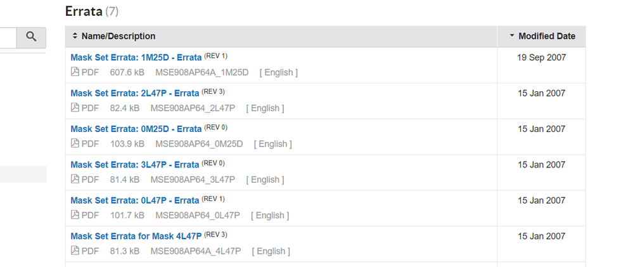Sort using Modified Date arrow

pos(512,36)
